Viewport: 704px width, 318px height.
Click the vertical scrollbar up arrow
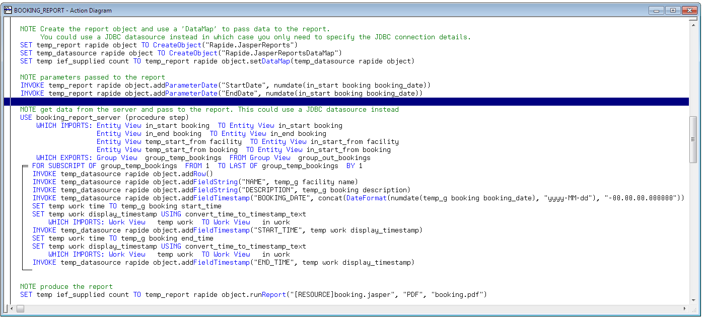(693, 25)
